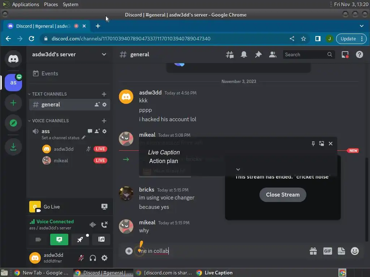Add a server with plus icon
Viewport: 370px width, 277px height.
click(13, 103)
